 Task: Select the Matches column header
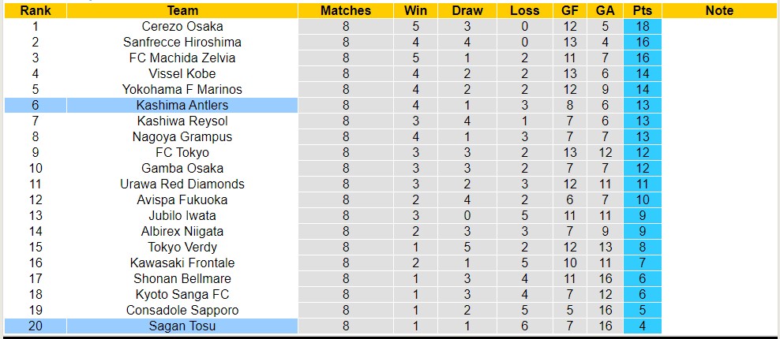[x=346, y=10]
